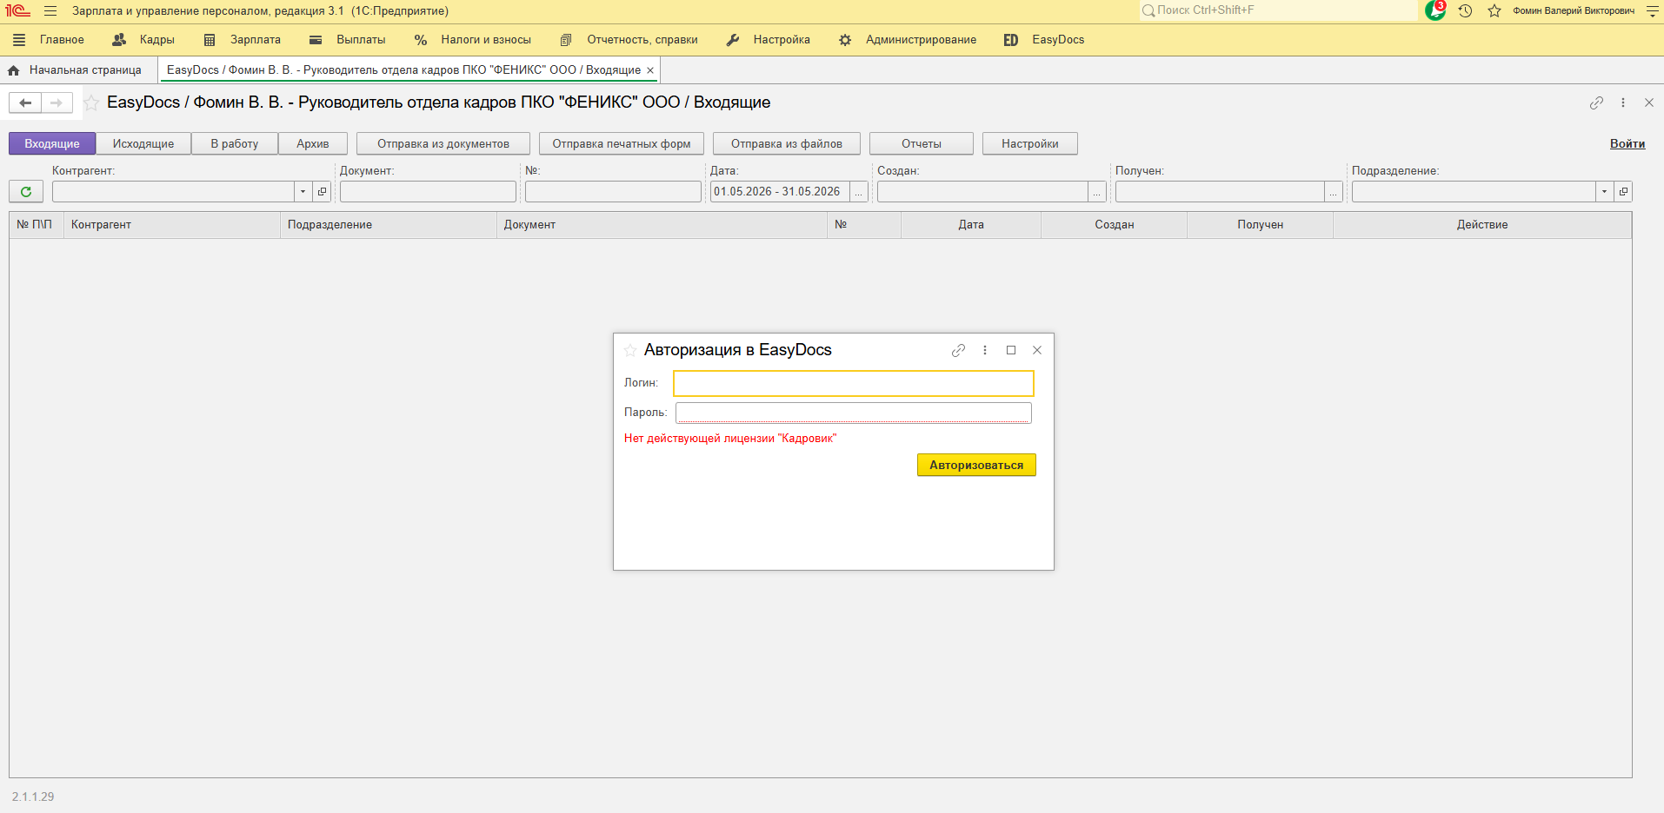Screen dimensions: 1664x813
Task: Open the date period picker button
Action: (859, 191)
